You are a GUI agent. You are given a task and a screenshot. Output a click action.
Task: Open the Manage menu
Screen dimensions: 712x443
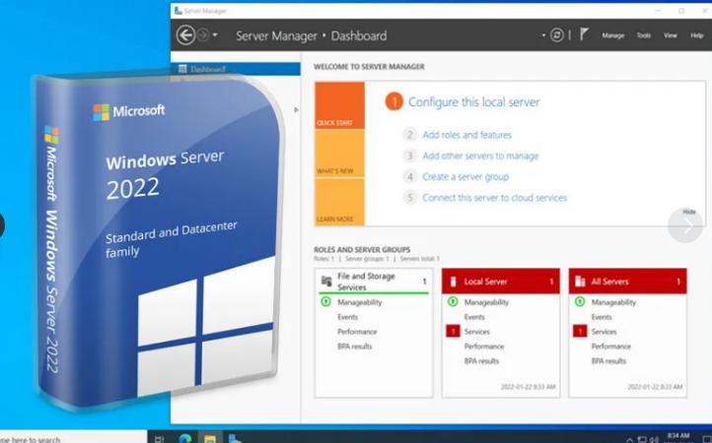tap(613, 35)
